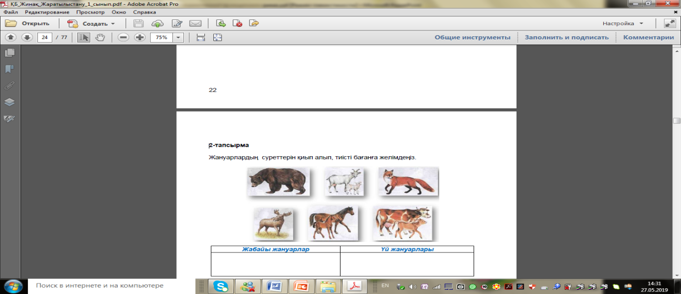Open the attachments paperclip panel
This screenshot has width=681, height=294.
(x=9, y=85)
